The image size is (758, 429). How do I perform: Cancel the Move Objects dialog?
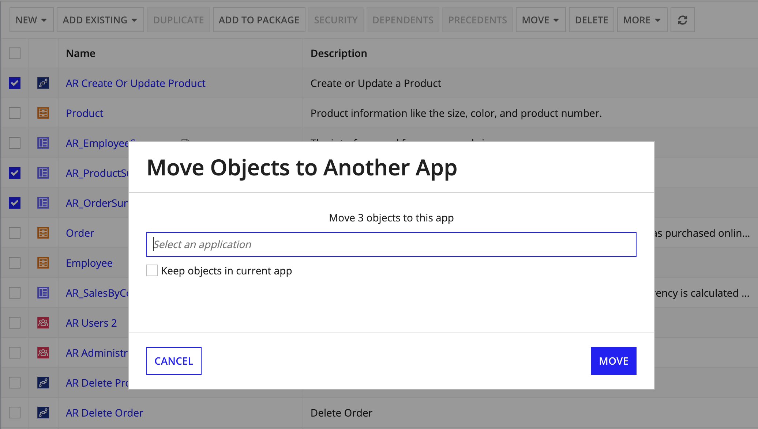(174, 361)
